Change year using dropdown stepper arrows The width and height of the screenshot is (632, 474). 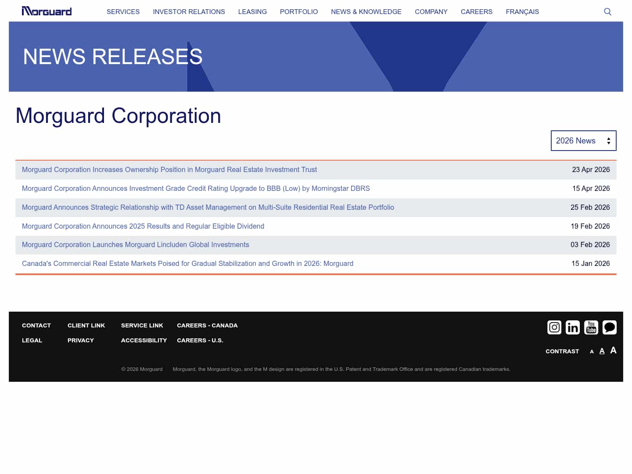click(609, 140)
